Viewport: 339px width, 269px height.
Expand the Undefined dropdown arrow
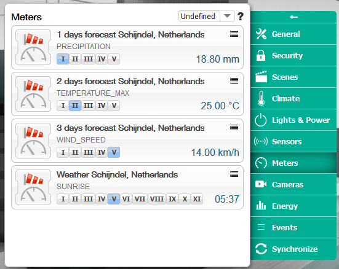[x=227, y=16]
